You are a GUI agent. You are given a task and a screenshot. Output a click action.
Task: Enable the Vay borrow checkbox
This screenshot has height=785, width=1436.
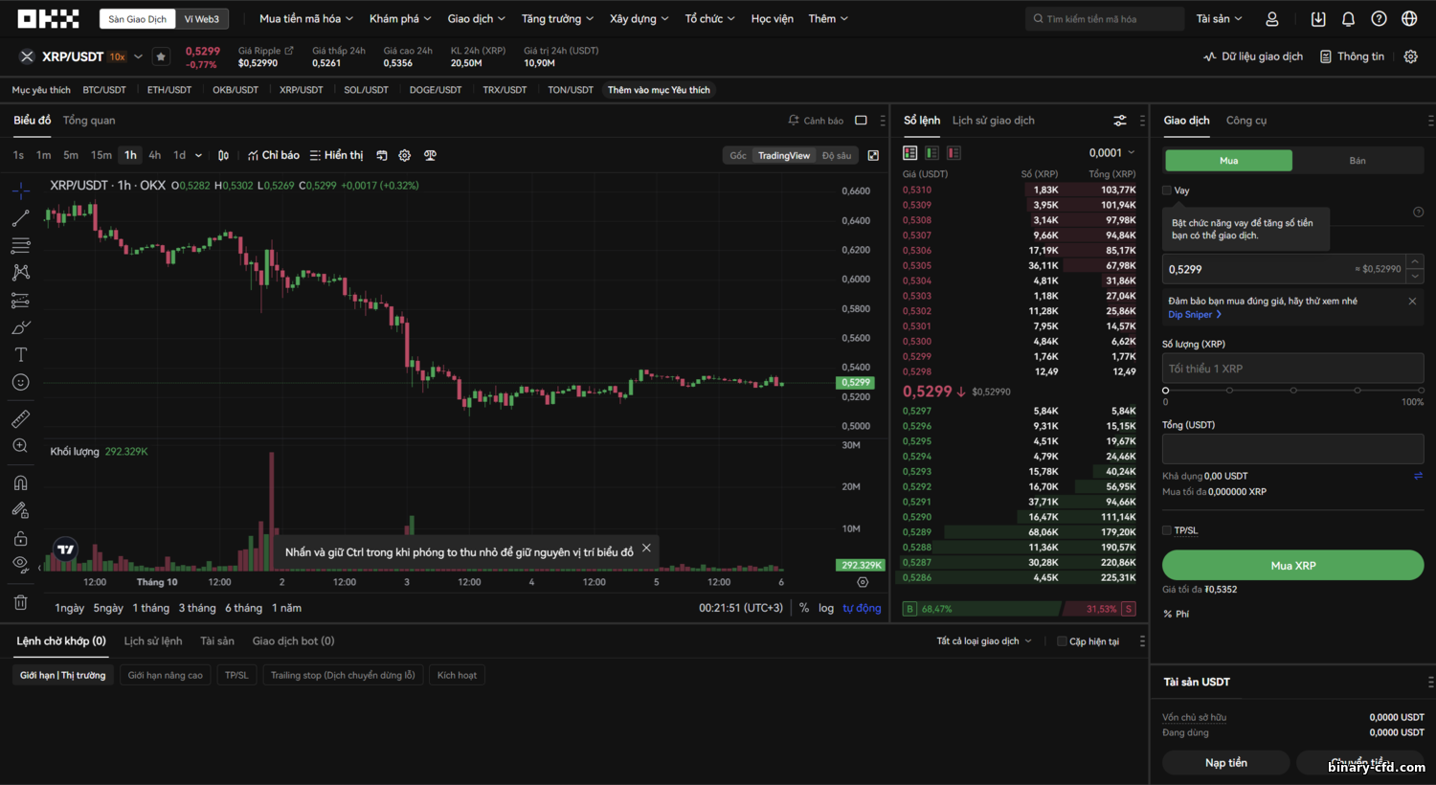tap(1167, 191)
